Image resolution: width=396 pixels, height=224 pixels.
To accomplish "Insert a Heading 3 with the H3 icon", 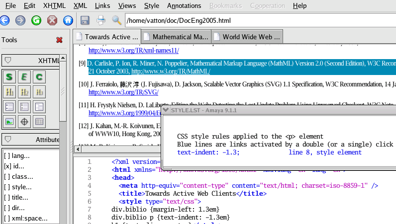I will coord(39,92).
